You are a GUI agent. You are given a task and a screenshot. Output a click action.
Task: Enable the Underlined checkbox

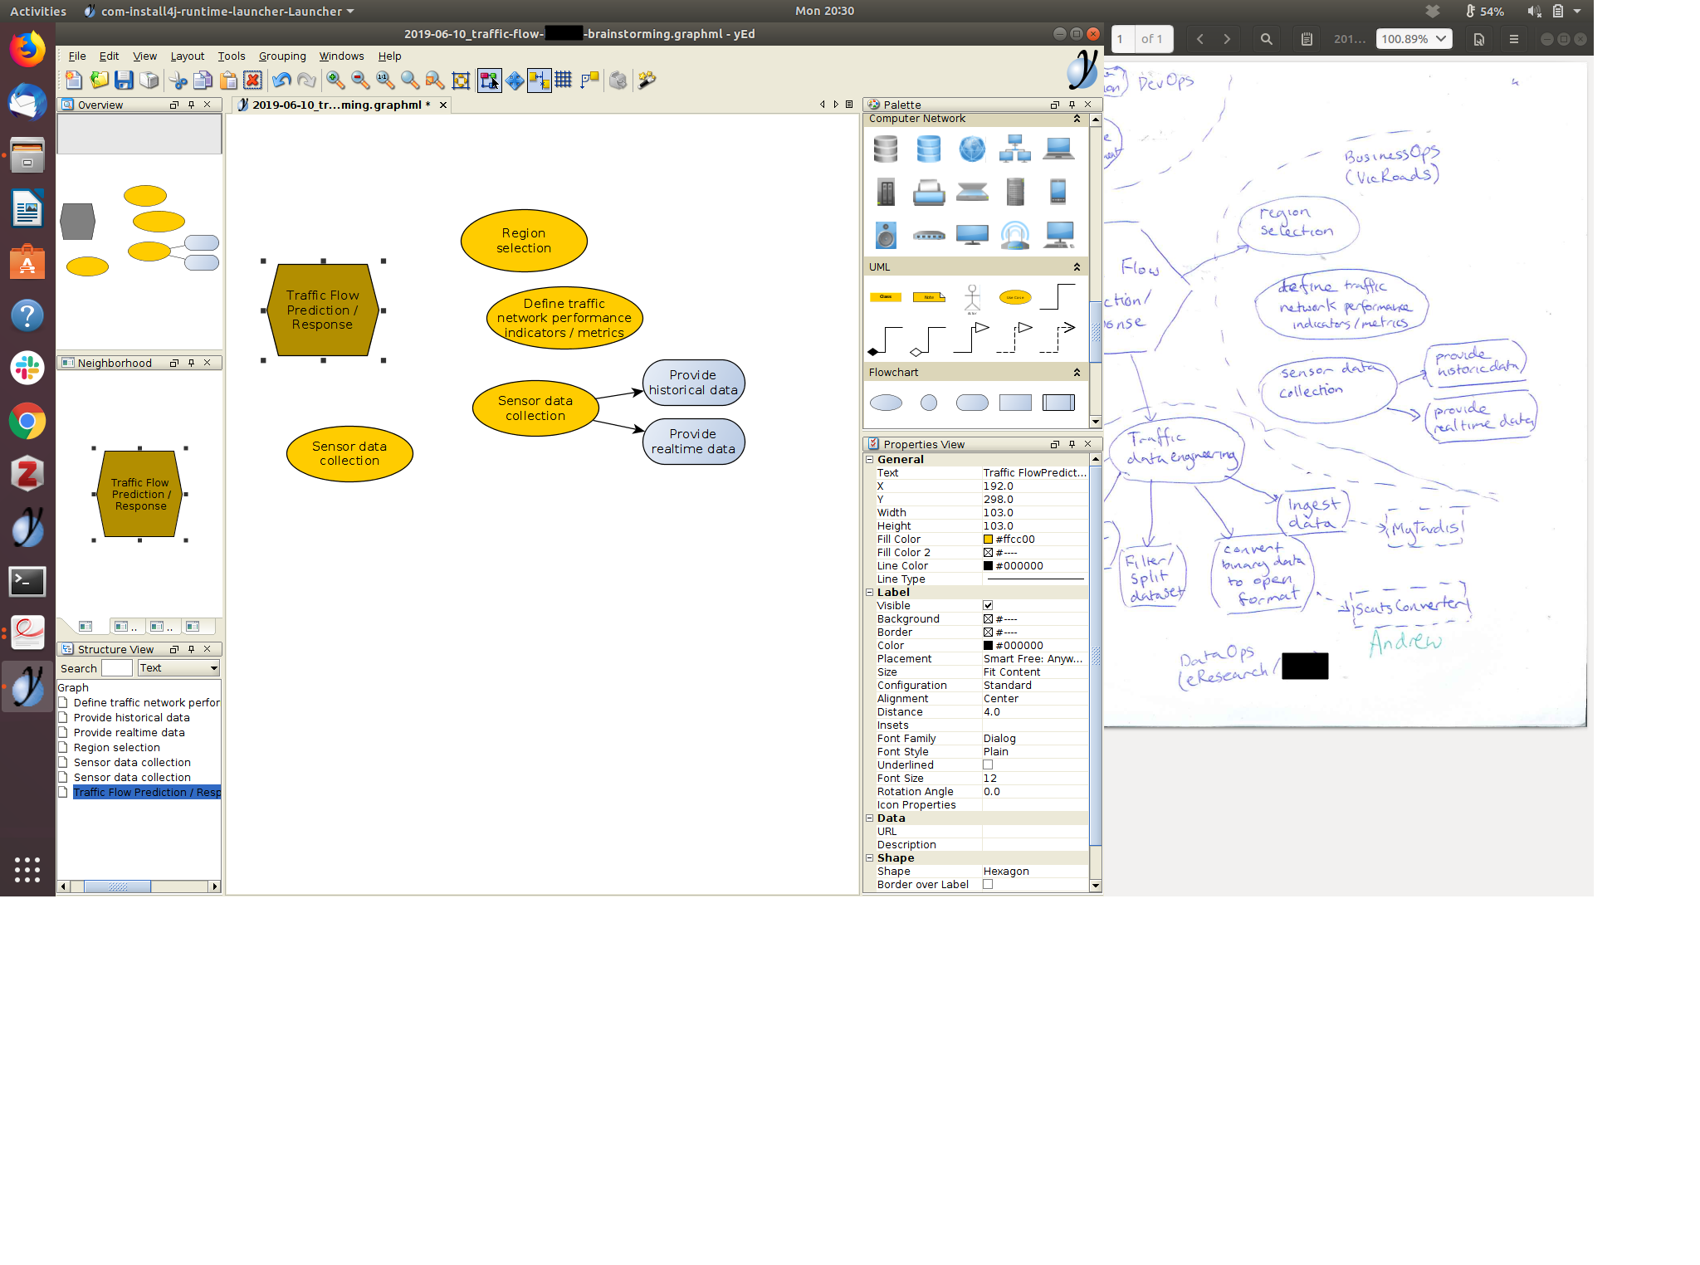988,765
